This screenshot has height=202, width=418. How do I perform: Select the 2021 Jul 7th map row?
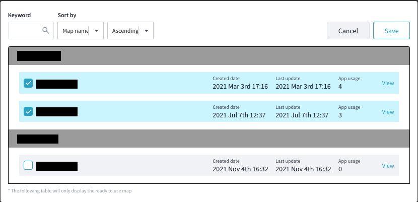[209, 111]
